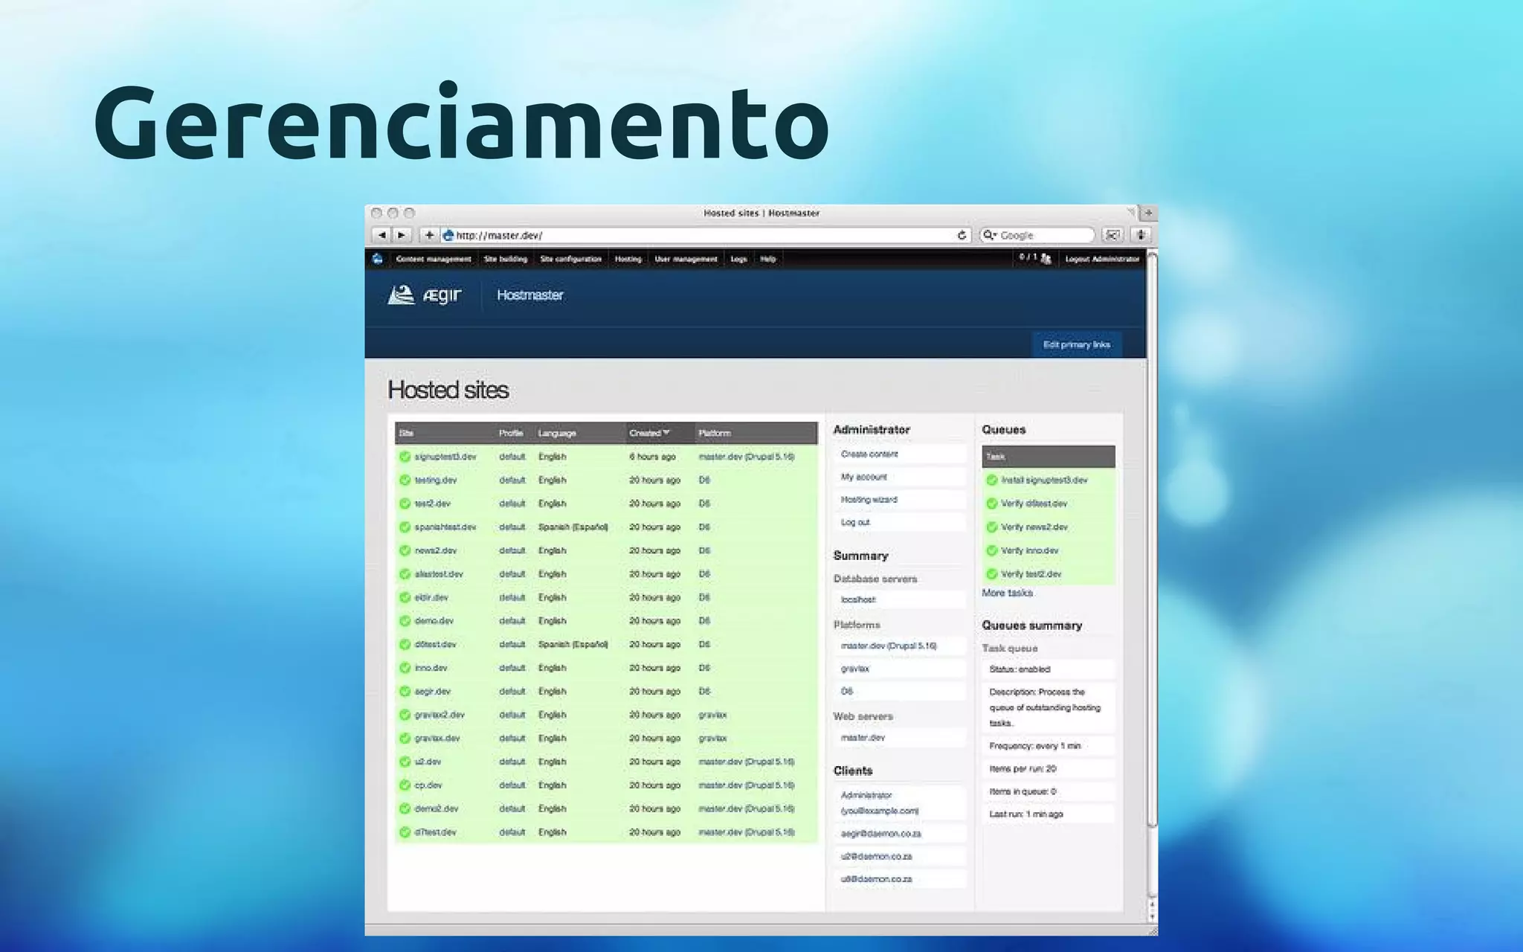Screen dimensions: 1523x952
Task: Click the Hostmaster site title
Action: (530, 295)
